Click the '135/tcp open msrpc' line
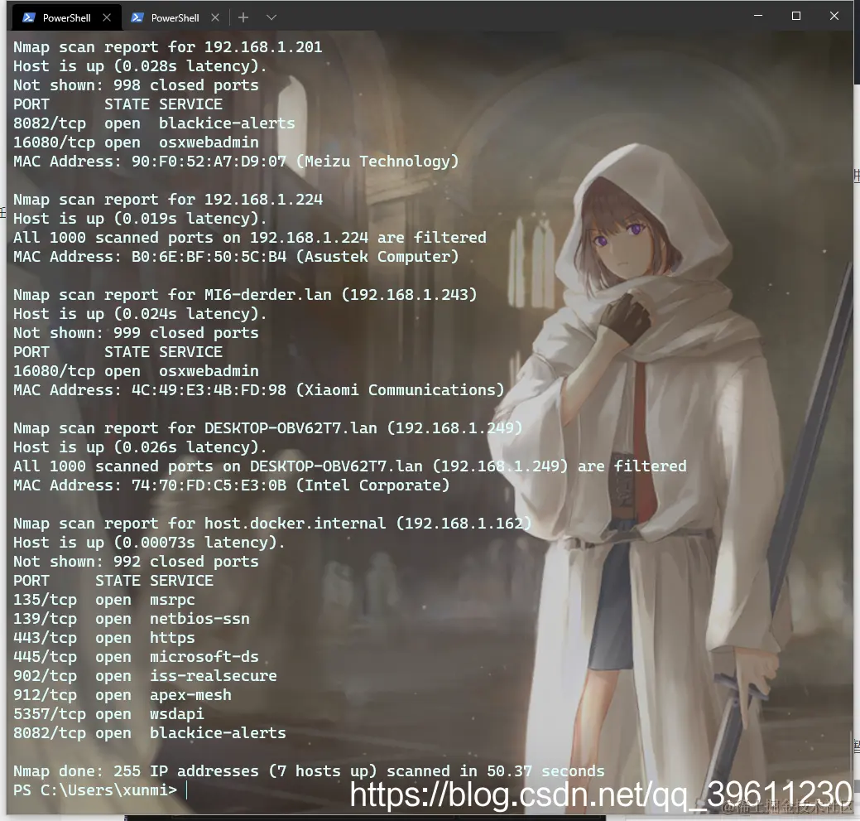Viewport: 860px width, 821px height. click(104, 600)
